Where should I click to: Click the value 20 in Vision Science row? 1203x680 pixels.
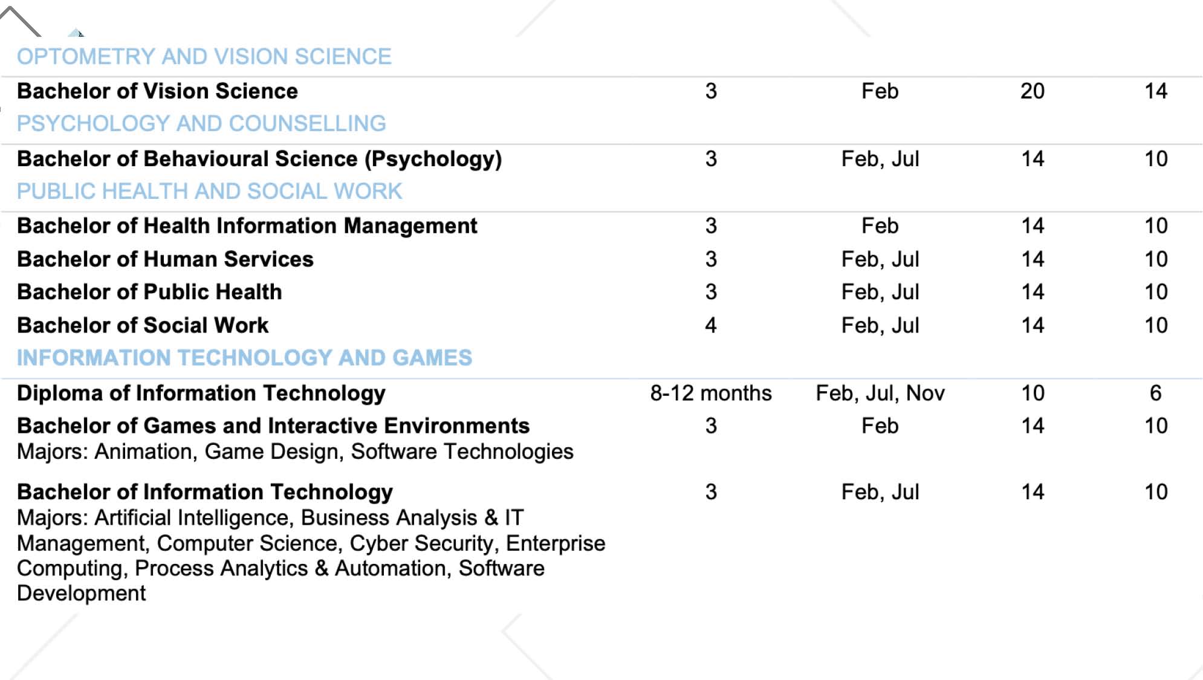tap(1032, 91)
